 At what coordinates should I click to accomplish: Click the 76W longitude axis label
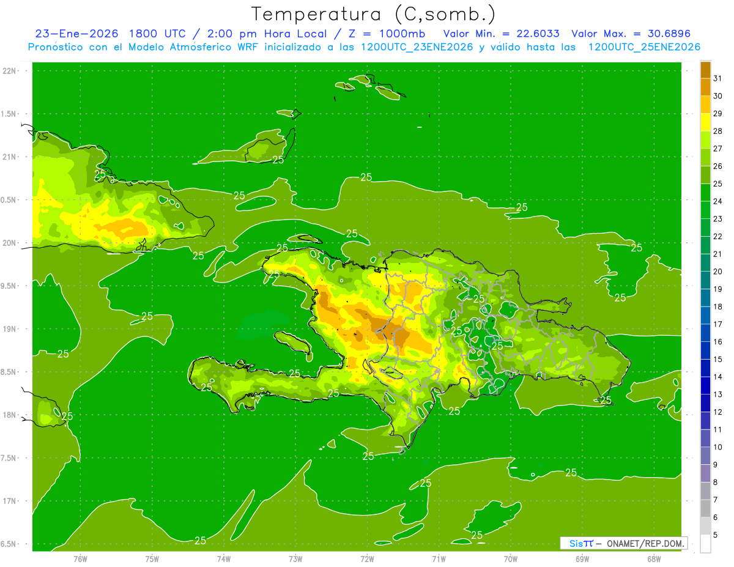pos(80,558)
